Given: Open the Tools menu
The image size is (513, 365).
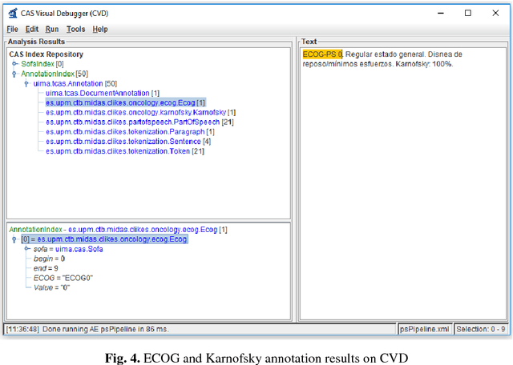Looking at the screenshot, I should (75, 29).
